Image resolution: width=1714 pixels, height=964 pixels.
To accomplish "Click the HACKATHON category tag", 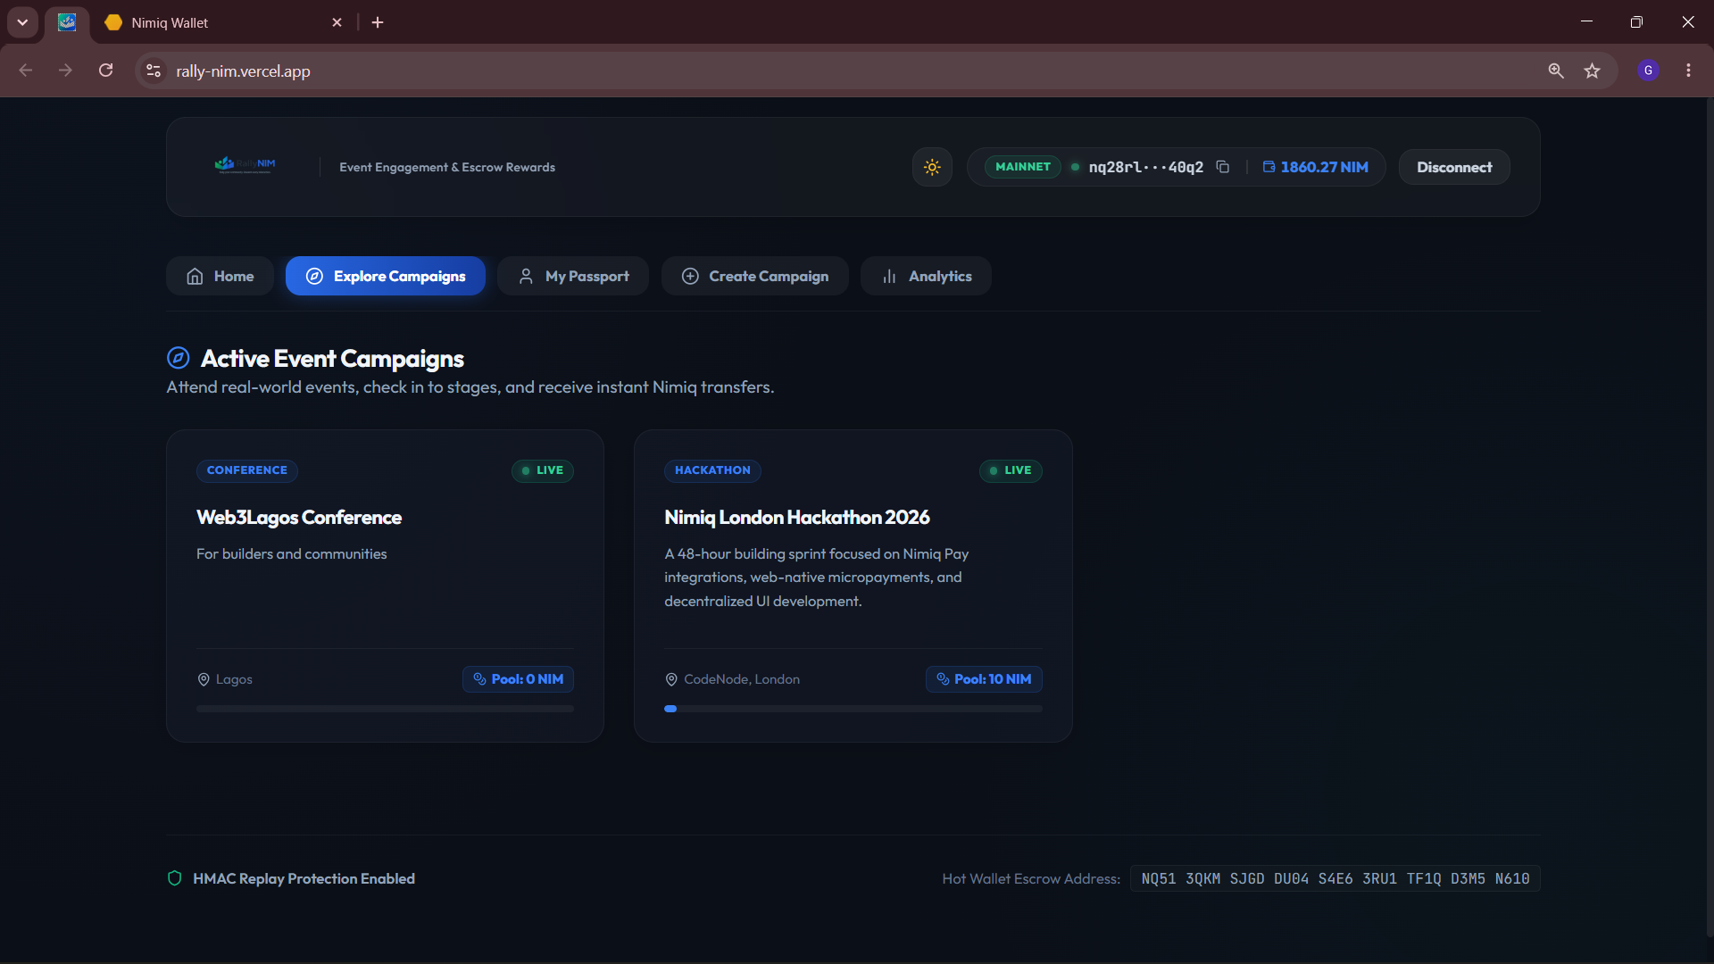I will tap(712, 470).
